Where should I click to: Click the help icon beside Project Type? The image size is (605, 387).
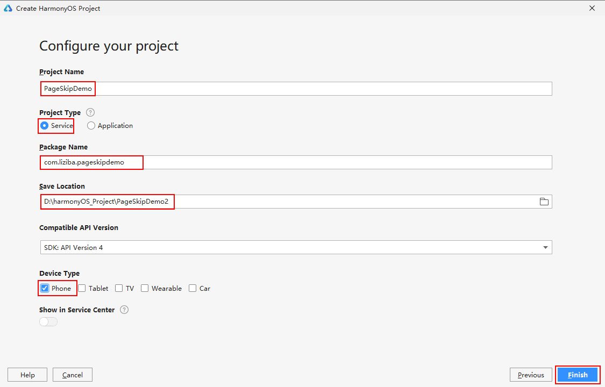[x=90, y=112]
